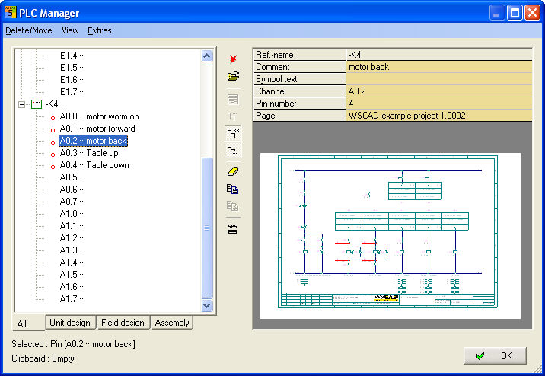Click the Clipboard : Empty status text
This screenshot has width=545, height=376.
pyautogui.click(x=43, y=358)
